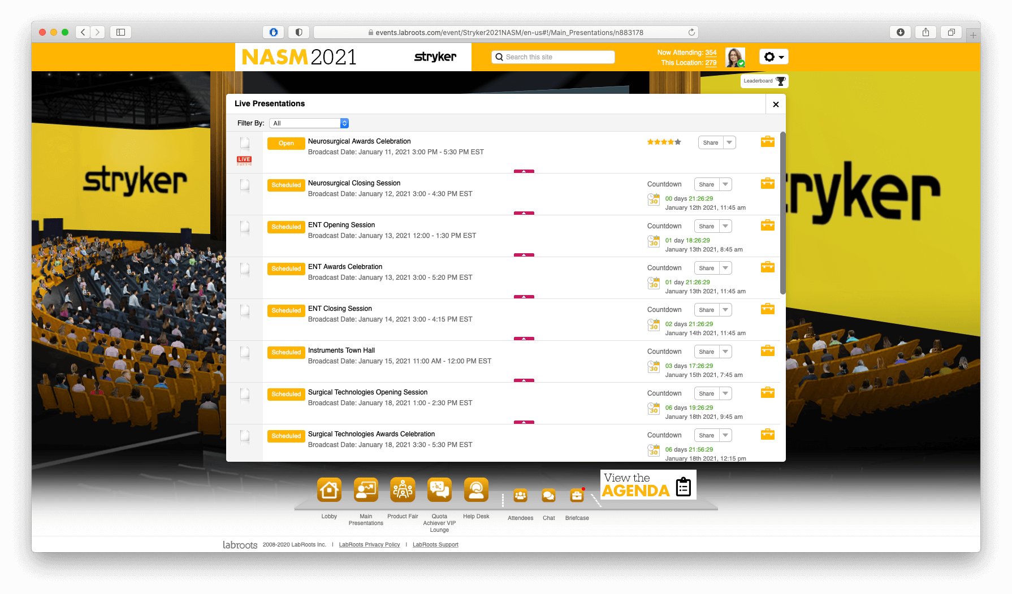Go back in Safari browser
The image size is (1012, 594).
click(83, 32)
